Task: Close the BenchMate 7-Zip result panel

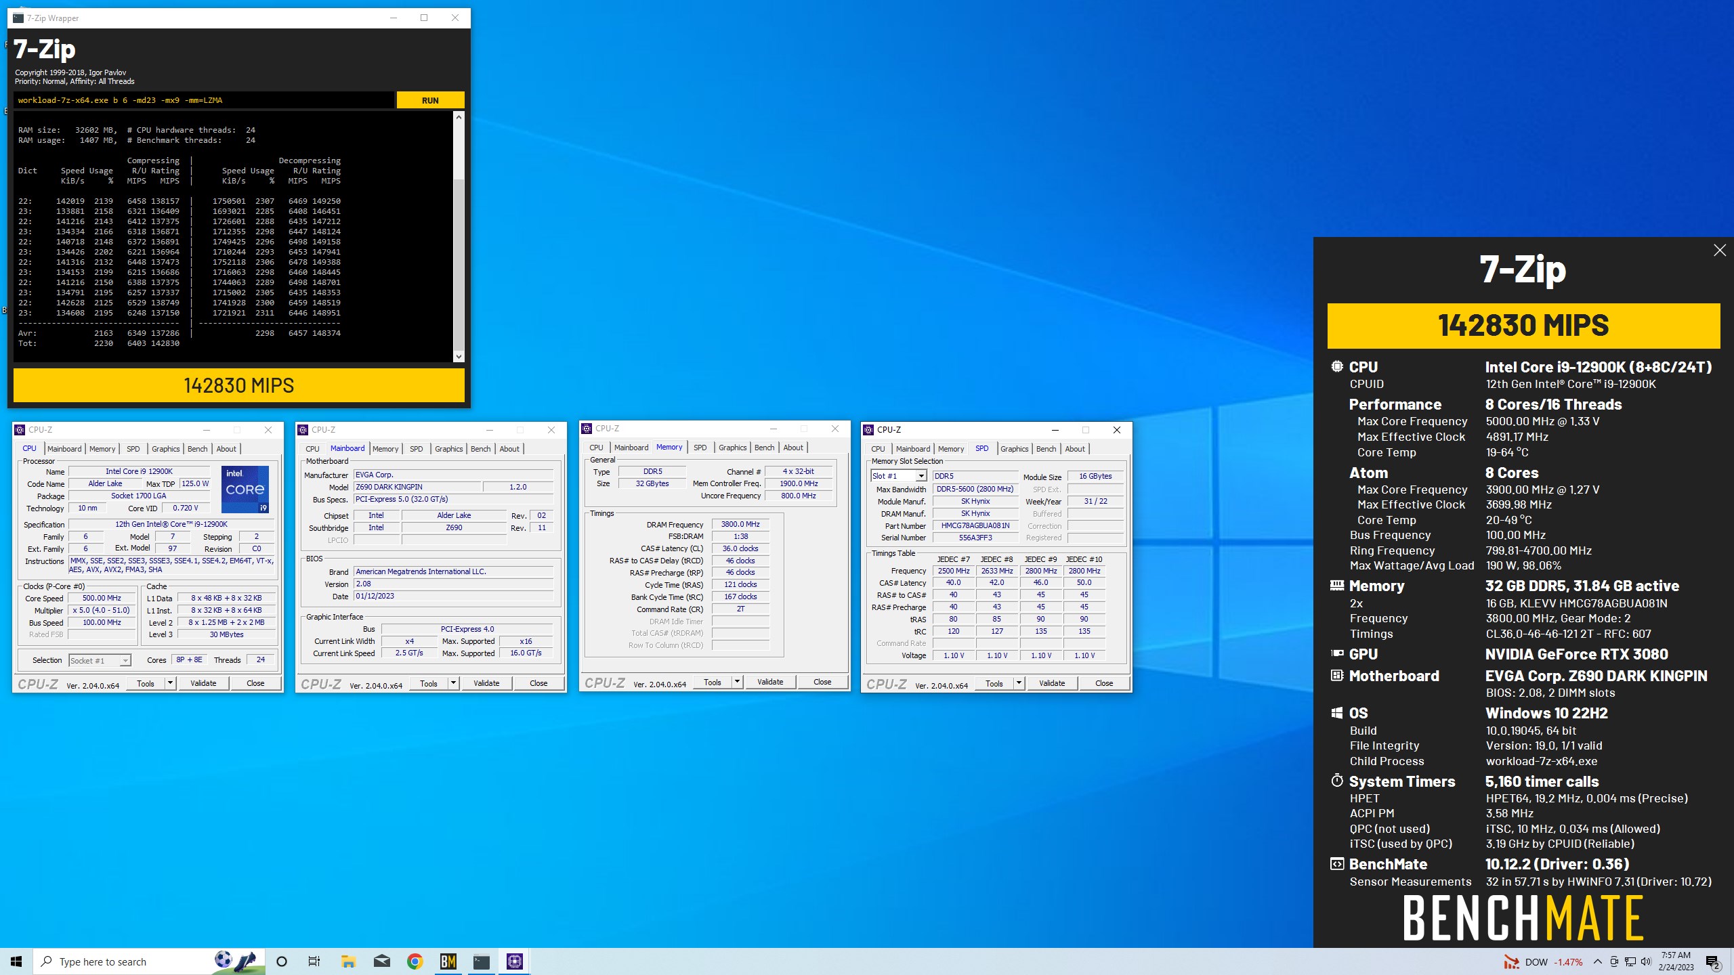Action: 1719,251
